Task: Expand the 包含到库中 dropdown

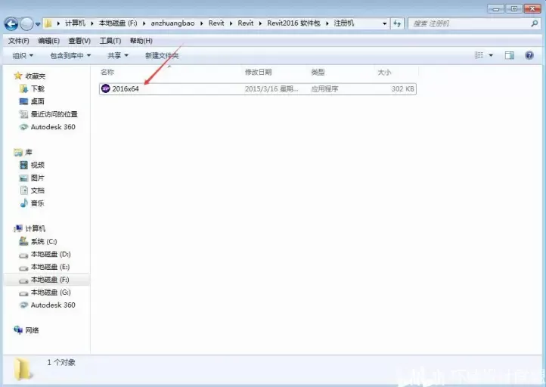Action: pos(70,55)
